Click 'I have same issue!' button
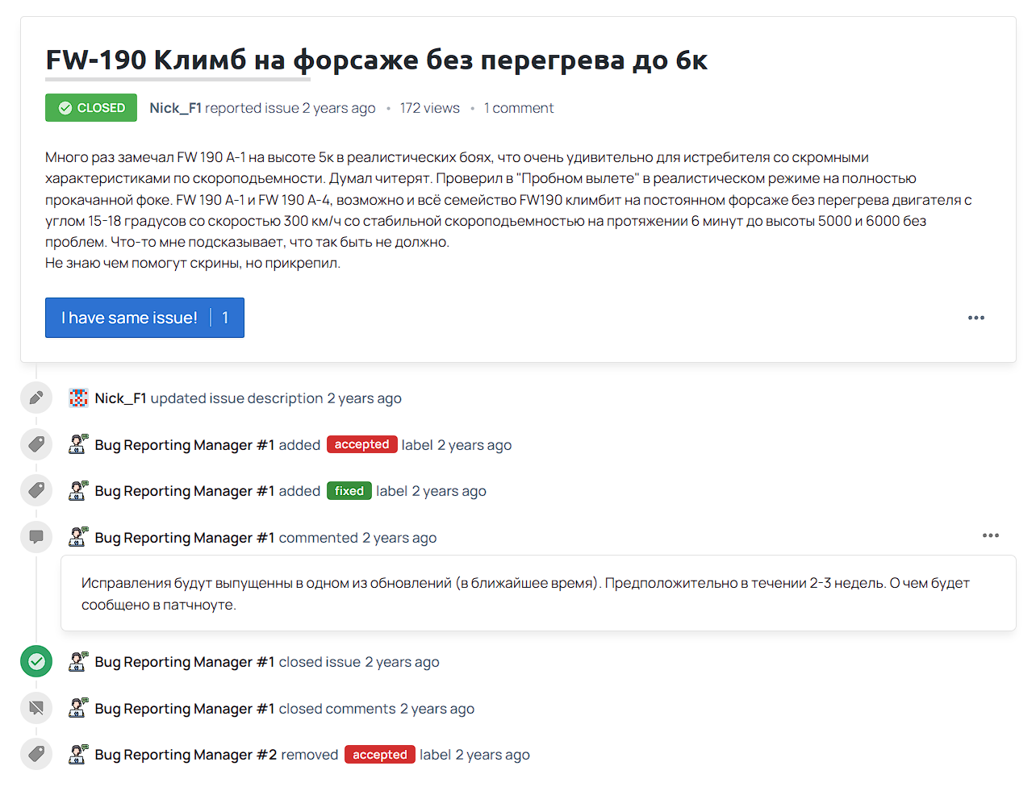The image size is (1036, 791). click(x=144, y=318)
